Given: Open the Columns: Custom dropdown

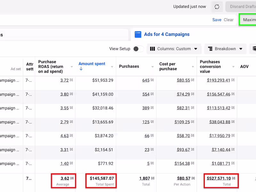Looking at the screenshot, I should pos(174,49).
